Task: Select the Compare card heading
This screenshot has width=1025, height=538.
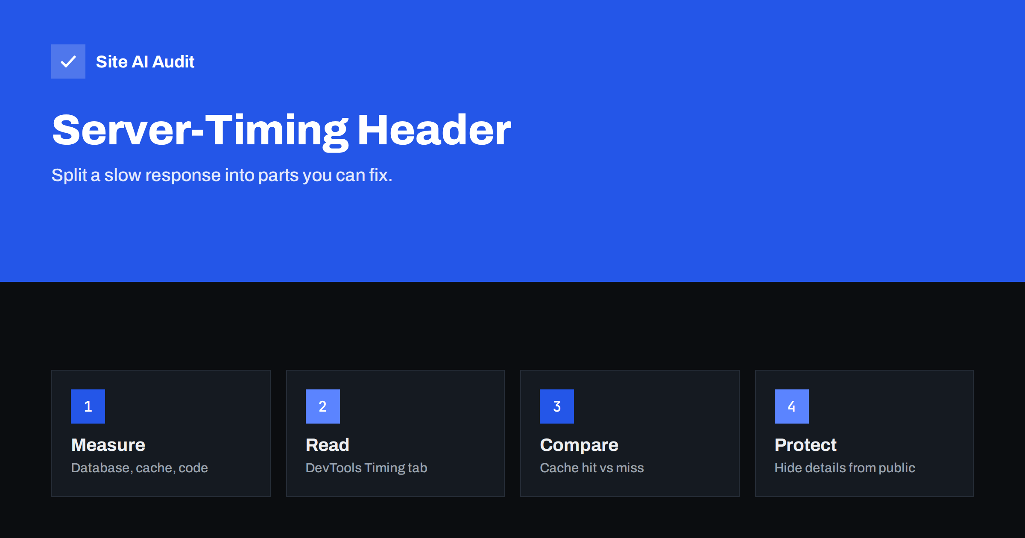Action: click(579, 445)
